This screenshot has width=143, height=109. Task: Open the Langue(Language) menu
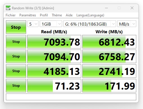(90, 15)
